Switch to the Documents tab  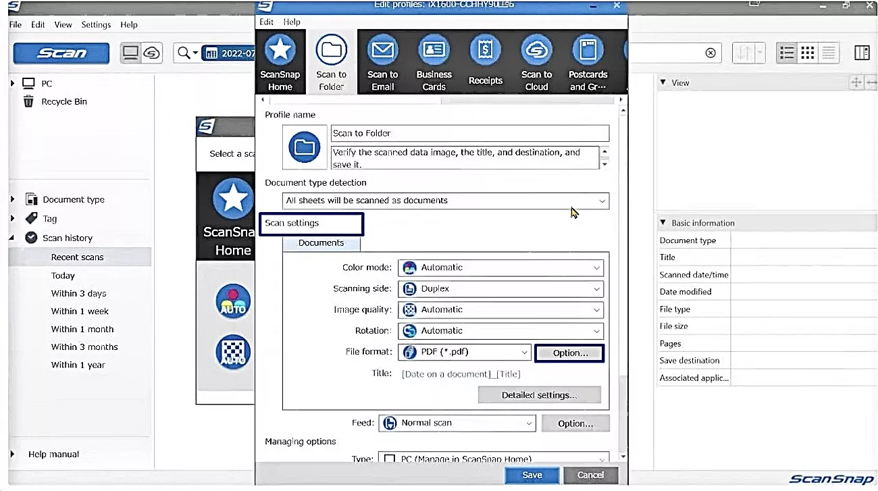pyautogui.click(x=321, y=242)
